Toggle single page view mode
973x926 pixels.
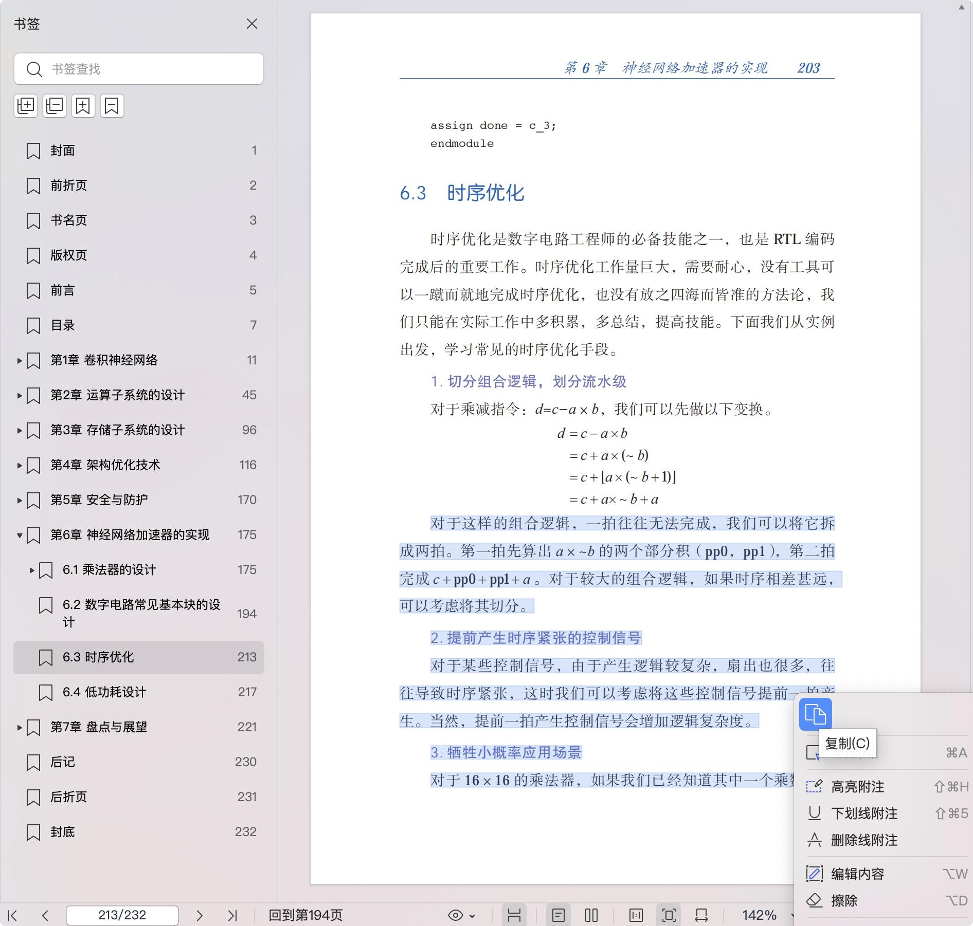pos(558,915)
